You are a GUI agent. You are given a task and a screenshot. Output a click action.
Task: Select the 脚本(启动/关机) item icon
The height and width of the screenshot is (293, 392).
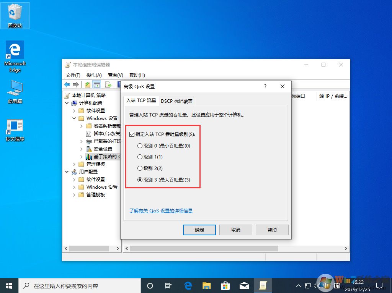point(88,134)
